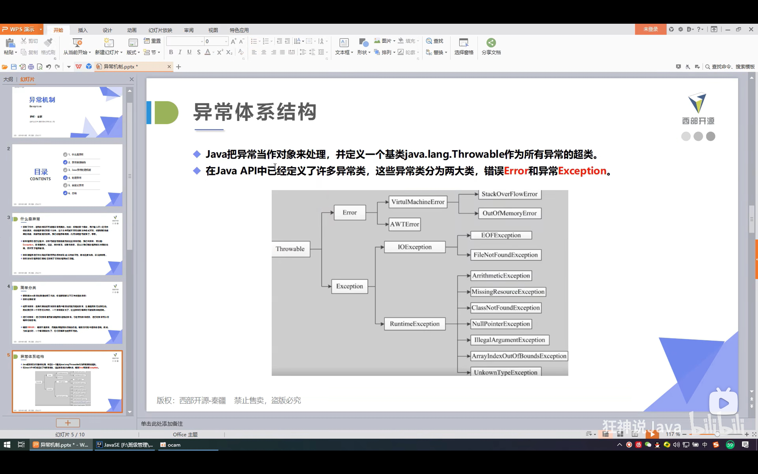Click the zoom slider handle
Viewport: 758px width, 474px height.
tap(717, 434)
